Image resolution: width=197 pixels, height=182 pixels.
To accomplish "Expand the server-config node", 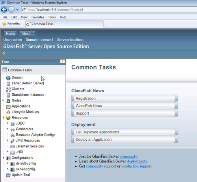I will point(7,169).
